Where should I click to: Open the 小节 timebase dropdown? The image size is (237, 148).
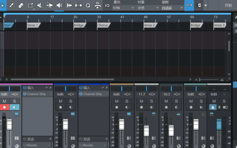click(148, 8)
